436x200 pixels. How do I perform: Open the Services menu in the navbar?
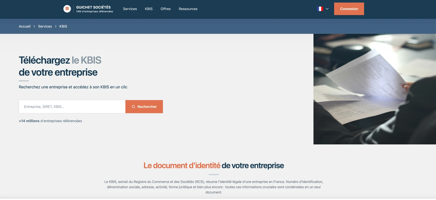130,9
